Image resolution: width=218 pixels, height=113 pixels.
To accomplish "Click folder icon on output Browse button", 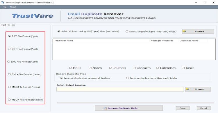I will pyautogui.click(x=187, y=89).
